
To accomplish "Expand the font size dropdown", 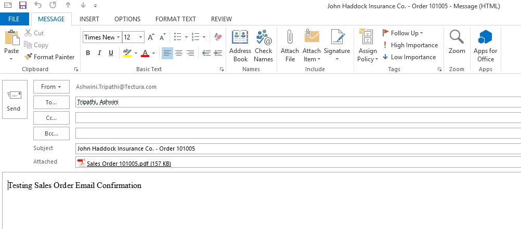I will (141, 37).
